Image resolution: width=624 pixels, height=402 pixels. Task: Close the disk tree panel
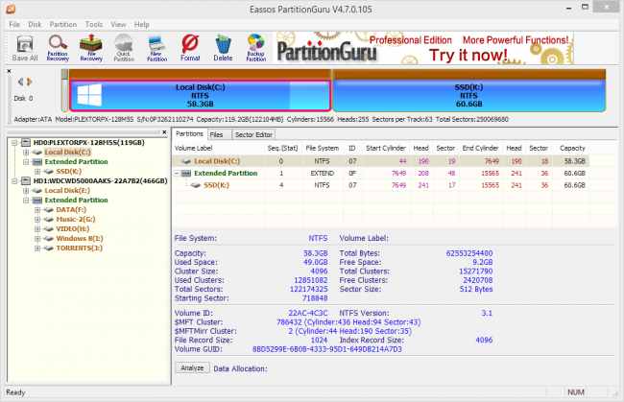pyautogui.click(x=164, y=132)
